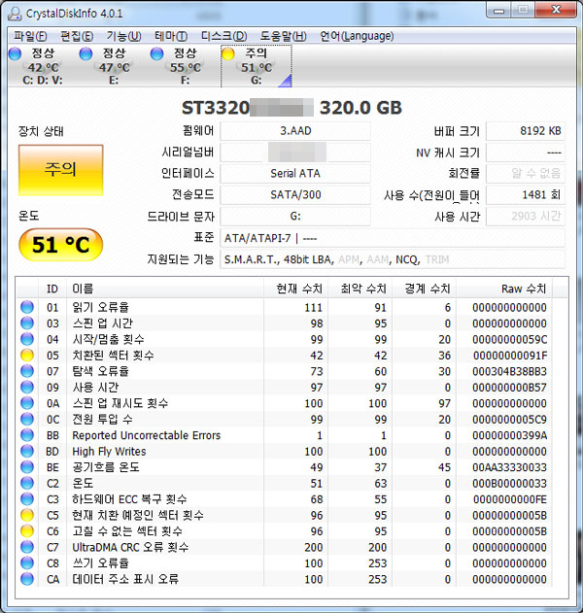
Task: Click blue status icon for attribute CA
Action: pyautogui.click(x=27, y=579)
